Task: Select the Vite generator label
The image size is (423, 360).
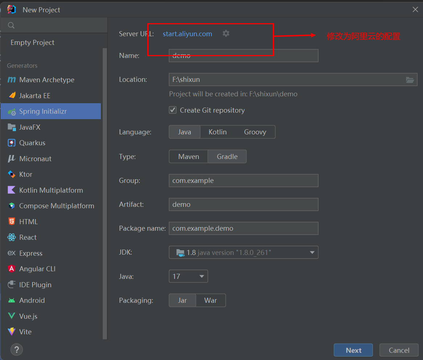Action: (x=25, y=332)
